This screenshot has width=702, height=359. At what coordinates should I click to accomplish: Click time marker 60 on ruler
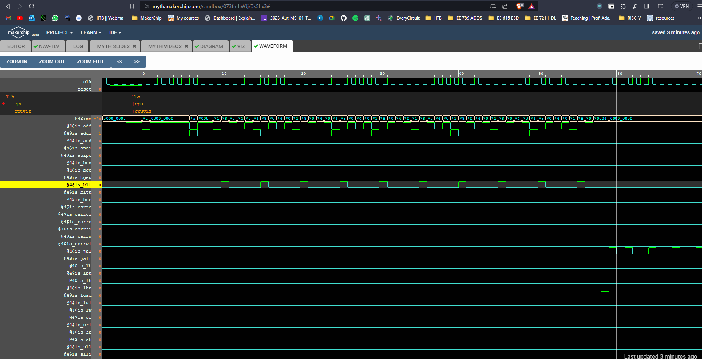(x=619, y=74)
